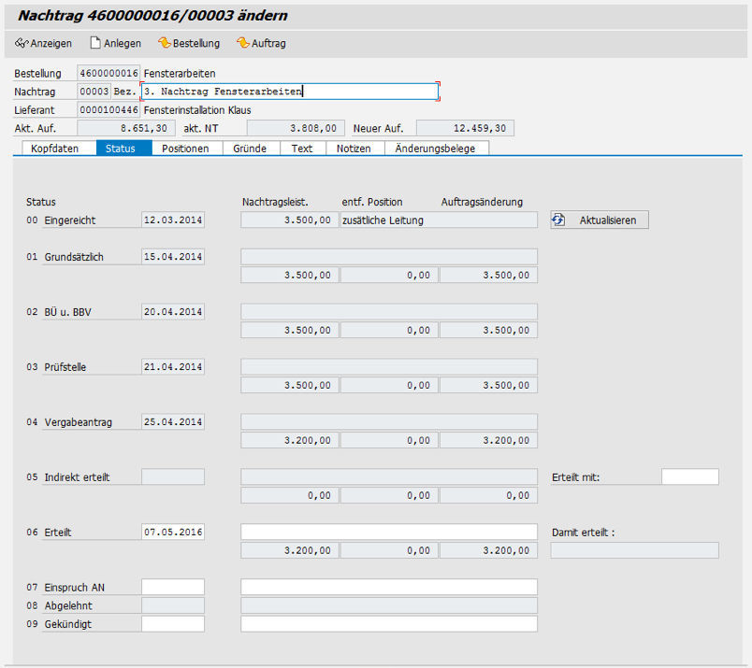Open Auftrag via its toolbar icon

[x=242, y=43]
